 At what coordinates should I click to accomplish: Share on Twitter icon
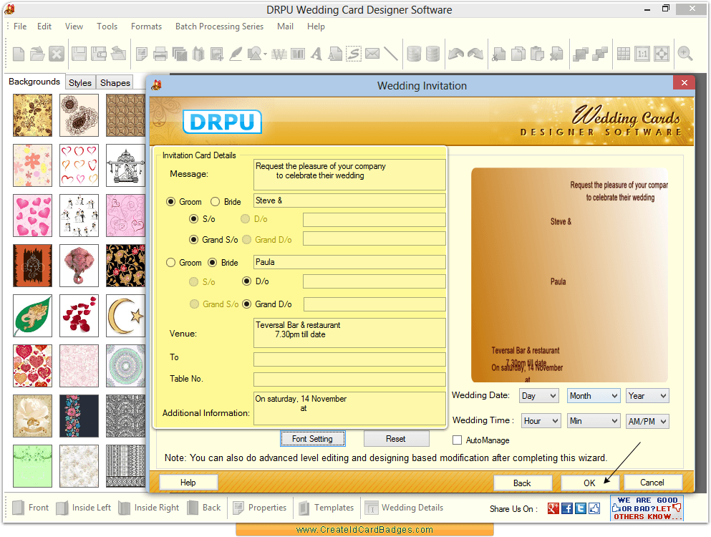[581, 508]
